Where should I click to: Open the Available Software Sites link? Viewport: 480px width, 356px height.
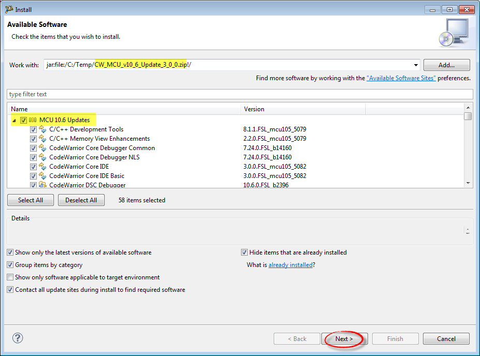401,78
